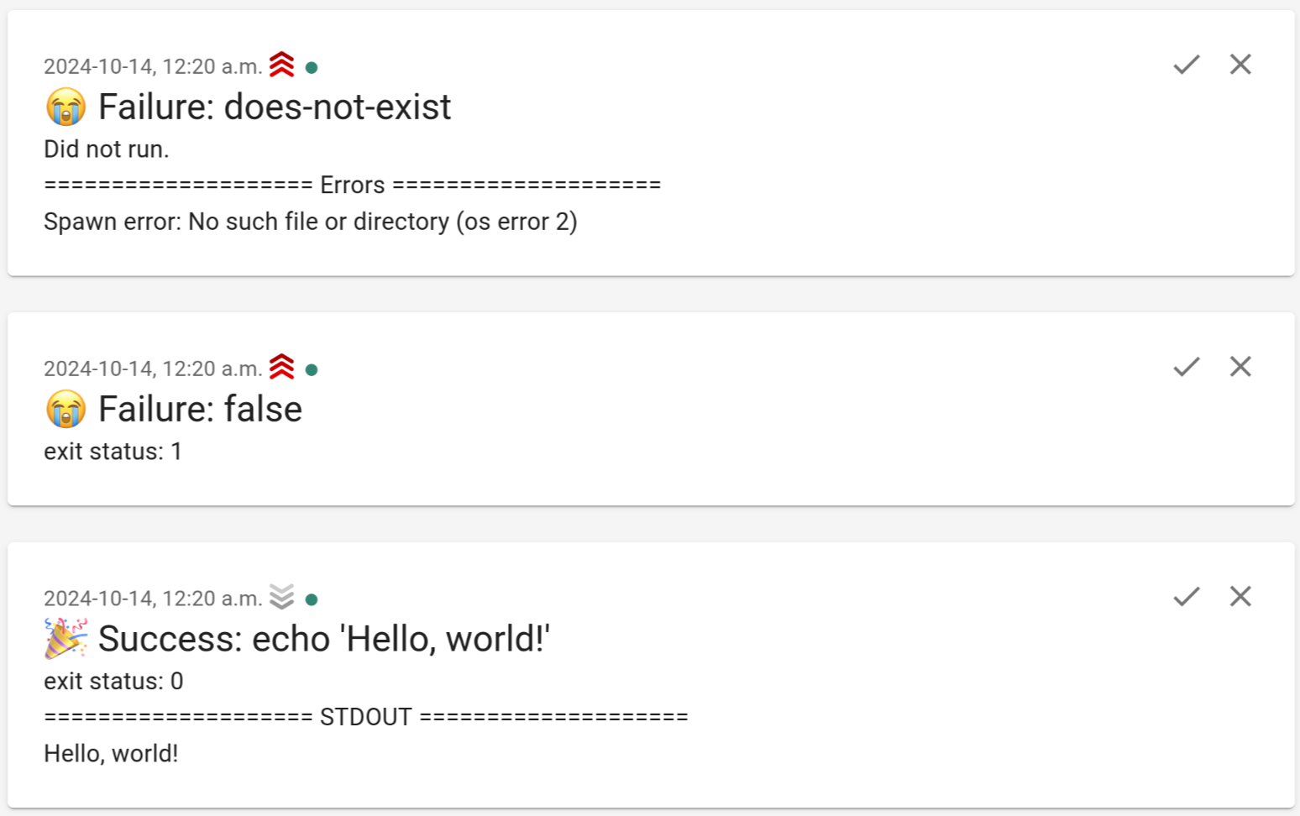Click the timestamp on the Success notification
1300x816 pixels.
(153, 599)
